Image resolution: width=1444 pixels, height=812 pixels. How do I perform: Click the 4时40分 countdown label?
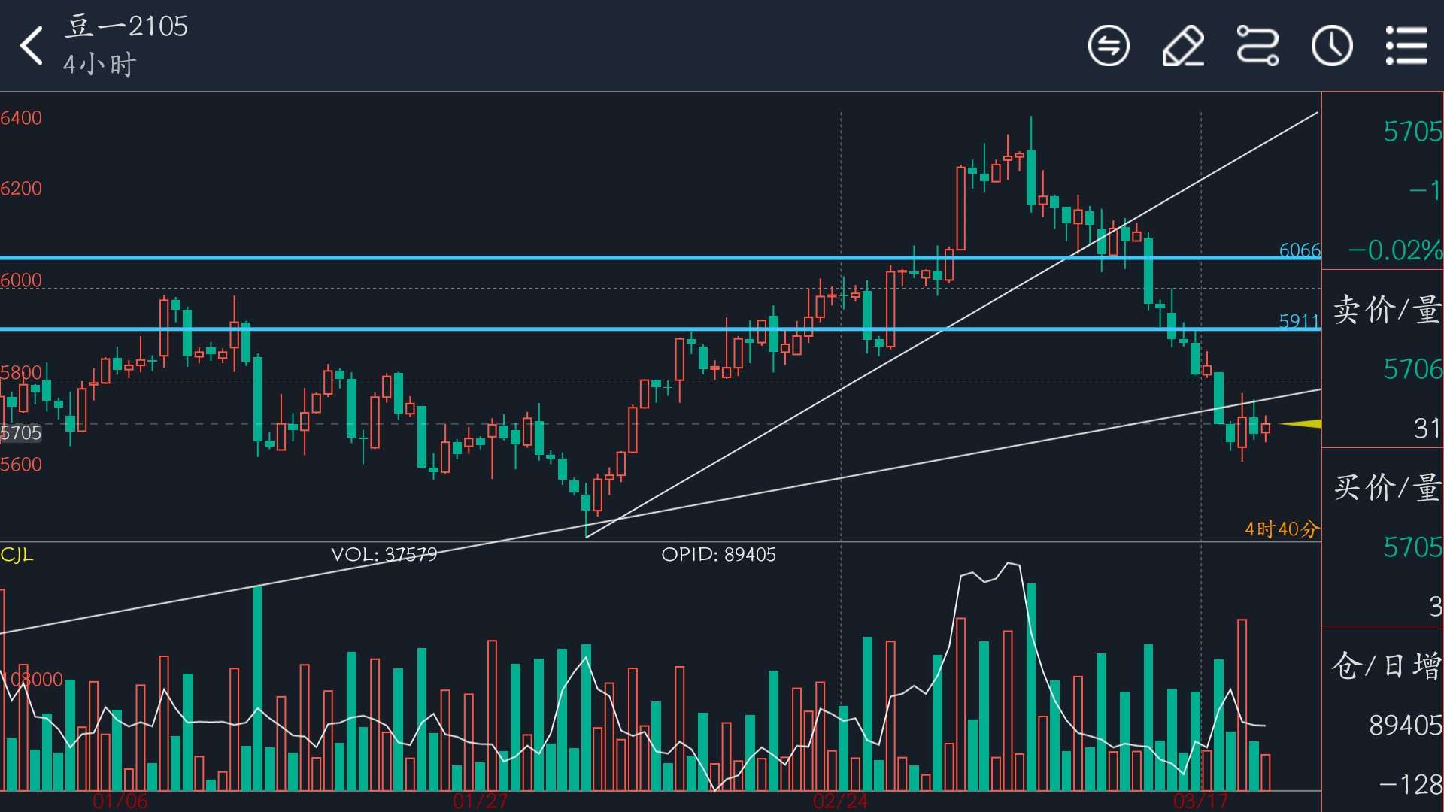(1281, 529)
